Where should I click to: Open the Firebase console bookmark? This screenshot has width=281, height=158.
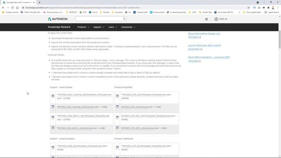11,12
